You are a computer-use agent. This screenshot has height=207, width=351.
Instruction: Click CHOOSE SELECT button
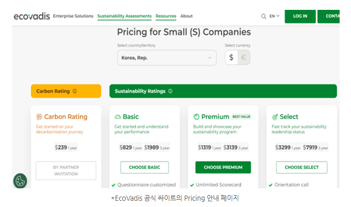302,167
